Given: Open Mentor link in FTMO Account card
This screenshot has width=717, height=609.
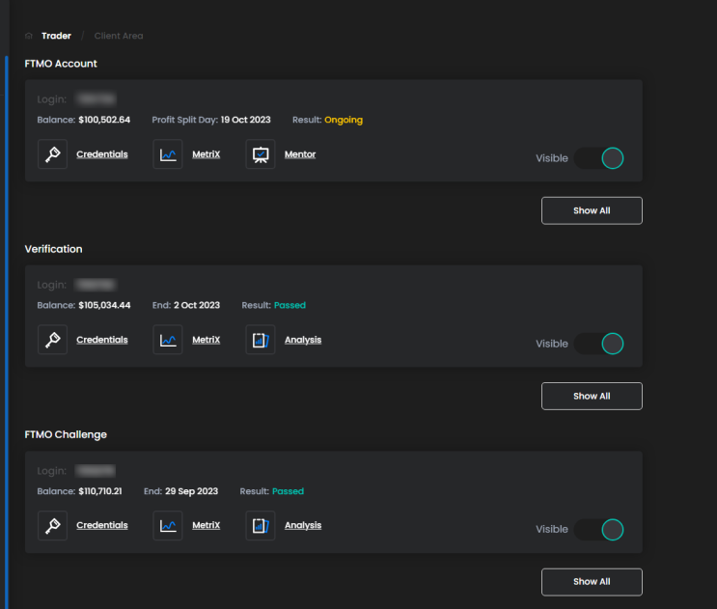Looking at the screenshot, I should (x=300, y=154).
